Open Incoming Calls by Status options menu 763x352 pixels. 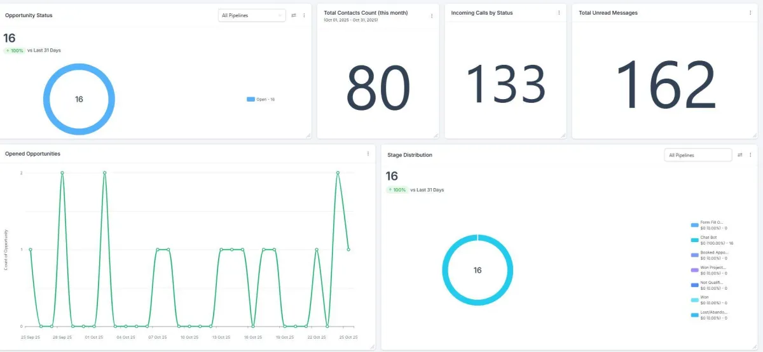click(x=559, y=13)
